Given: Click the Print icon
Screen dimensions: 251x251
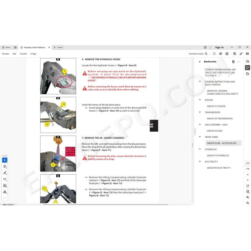Looking at the screenshot, I should click(227, 54).
